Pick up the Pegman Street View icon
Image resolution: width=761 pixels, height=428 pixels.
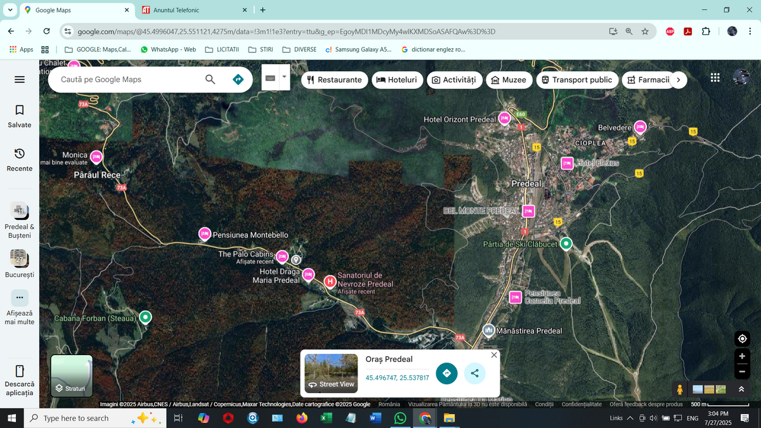coord(680,389)
